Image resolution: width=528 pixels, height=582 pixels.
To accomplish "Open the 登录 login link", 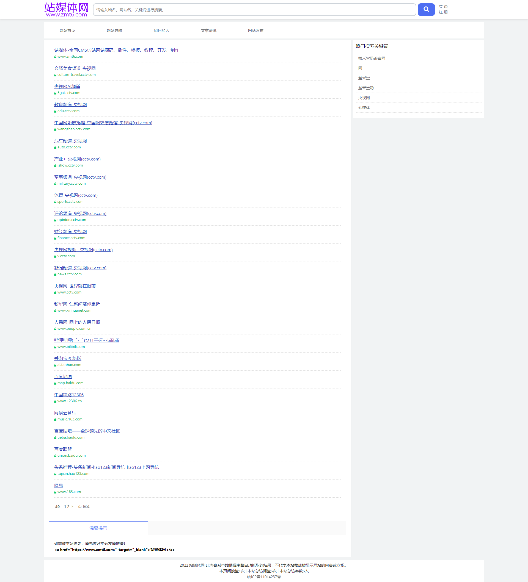I will 443,6.
